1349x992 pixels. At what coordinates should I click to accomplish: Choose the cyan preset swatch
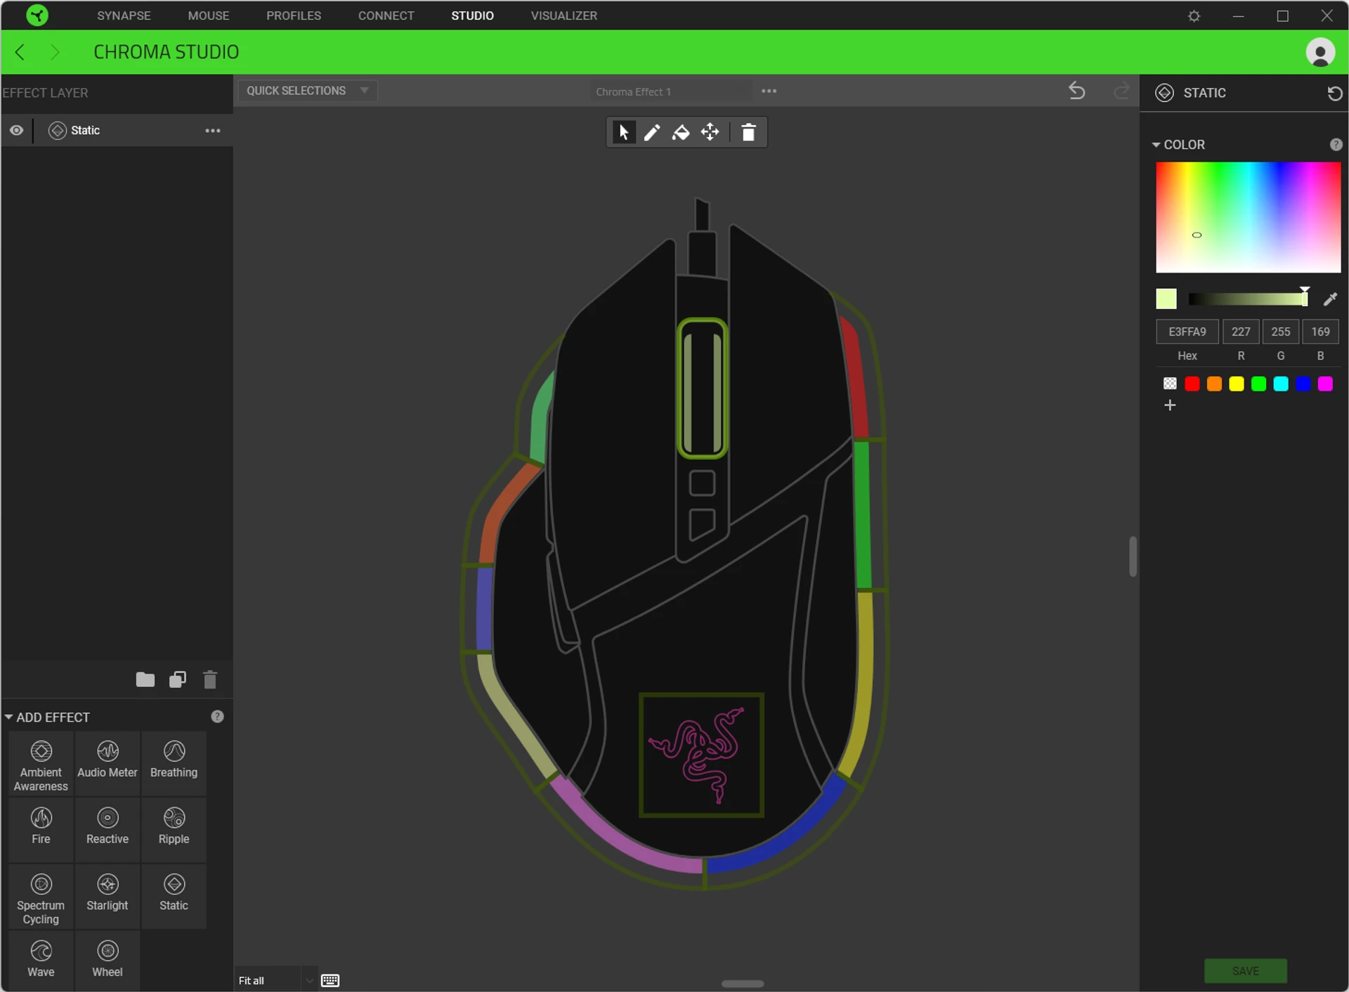1281,384
